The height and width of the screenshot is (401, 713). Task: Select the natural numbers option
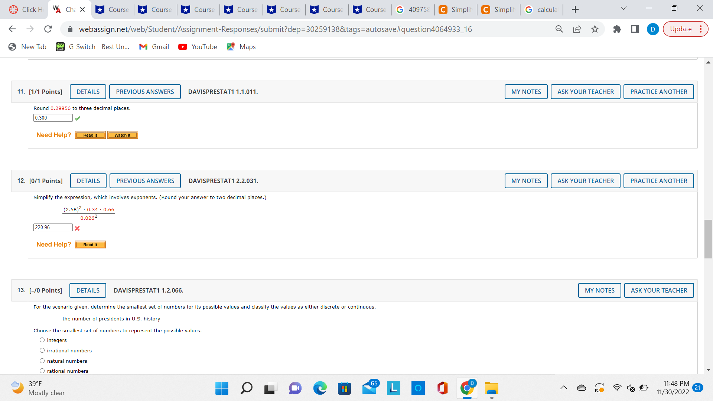[42, 361]
